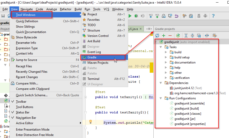229x138 pixels.
Task: Click the VCS Update Project icon
Action: (x=151, y=16)
